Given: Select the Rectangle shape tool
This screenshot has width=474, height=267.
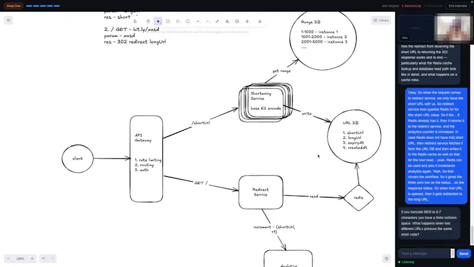Looking at the screenshot, I should [168, 21].
